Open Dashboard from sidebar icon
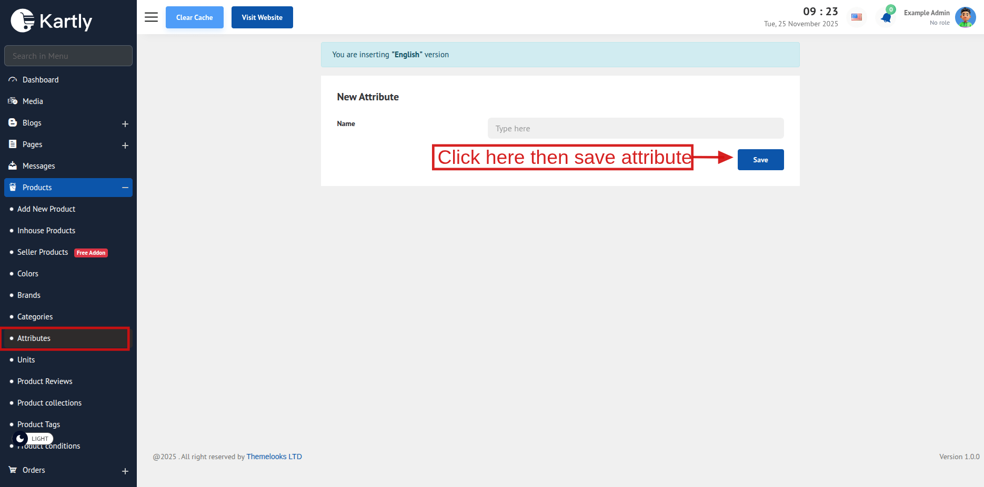The height and width of the screenshot is (487, 984). (x=13, y=80)
